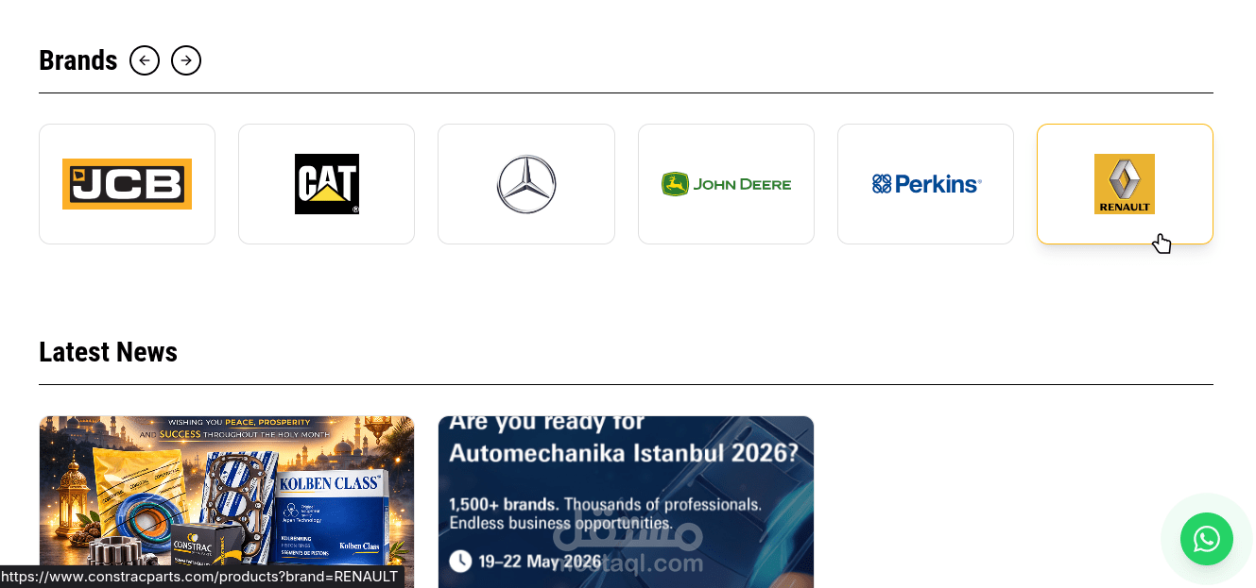The height and width of the screenshot is (588, 1256).
Task: Open the Automechanika Istanbul 2026 news image
Action: coord(626,502)
